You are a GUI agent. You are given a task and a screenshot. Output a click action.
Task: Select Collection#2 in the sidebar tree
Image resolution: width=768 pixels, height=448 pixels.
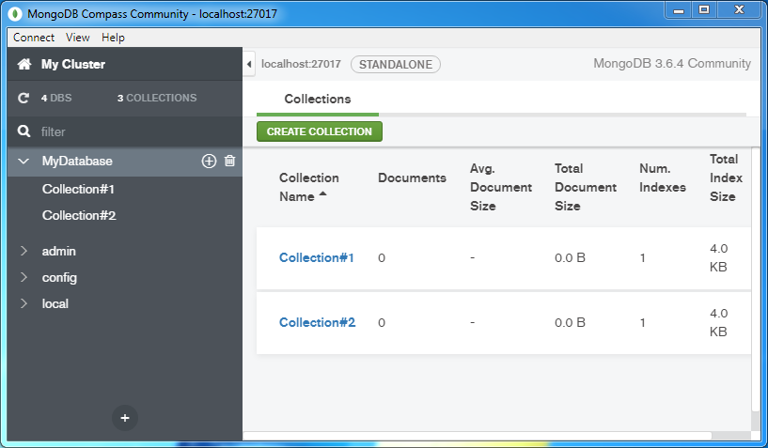pos(79,215)
